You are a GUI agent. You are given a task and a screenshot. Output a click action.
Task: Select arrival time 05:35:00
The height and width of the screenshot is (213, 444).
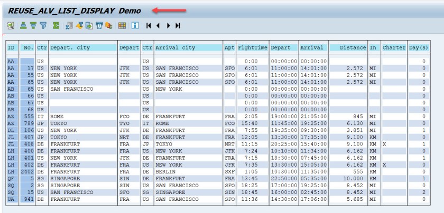click(313, 179)
